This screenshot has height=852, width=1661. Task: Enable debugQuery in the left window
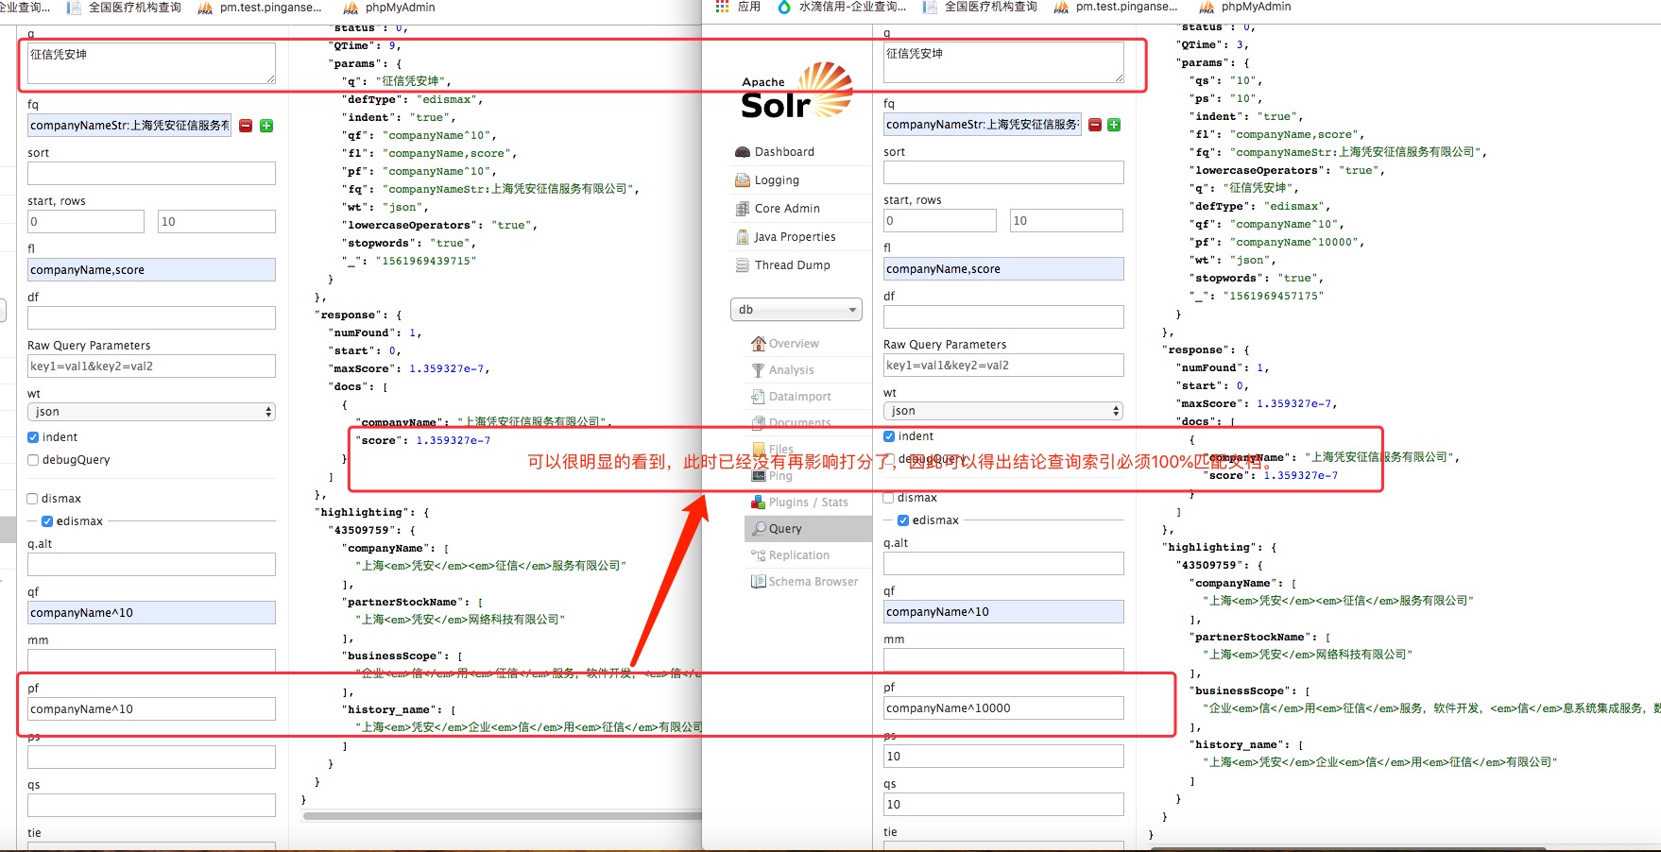coord(33,460)
